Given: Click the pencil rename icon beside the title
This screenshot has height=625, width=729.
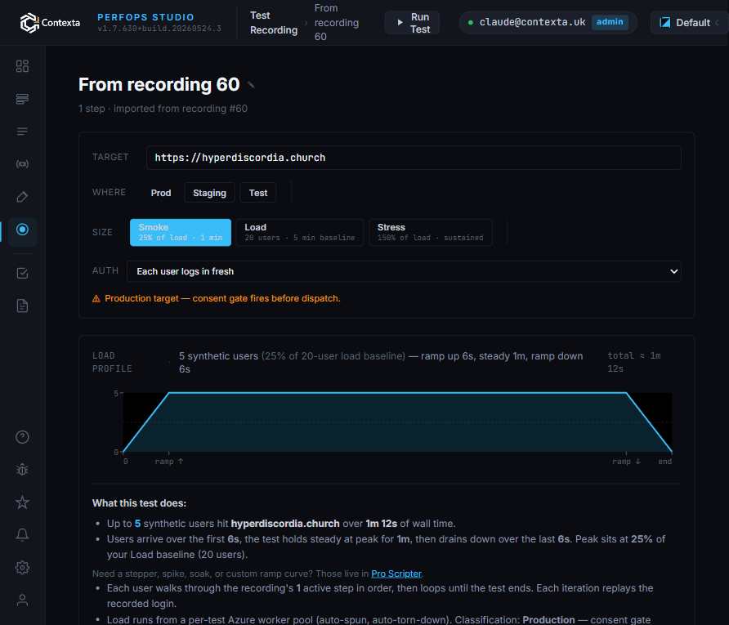Looking at the screenshot, I should click(251, 85).
